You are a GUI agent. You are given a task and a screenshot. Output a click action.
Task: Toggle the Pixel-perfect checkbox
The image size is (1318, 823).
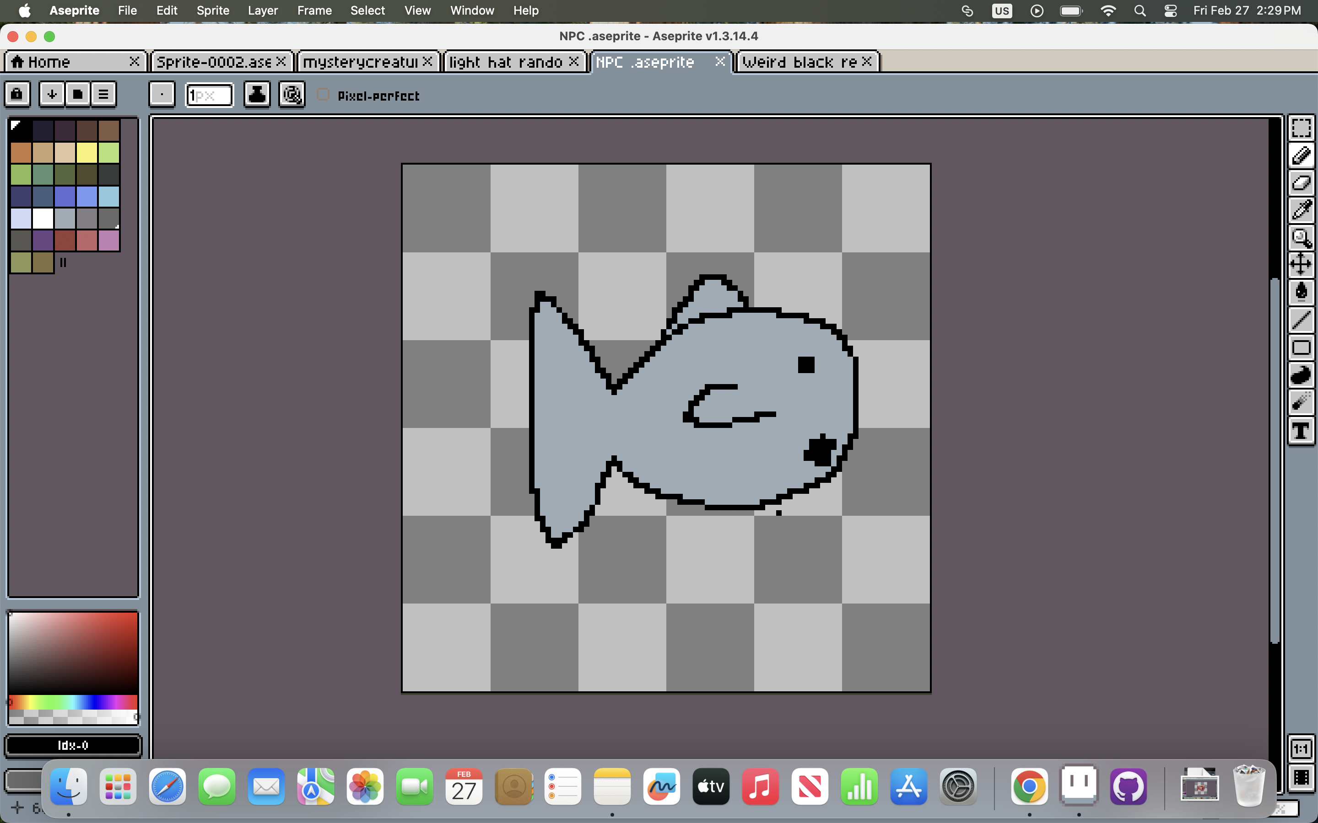coord(323,95)
